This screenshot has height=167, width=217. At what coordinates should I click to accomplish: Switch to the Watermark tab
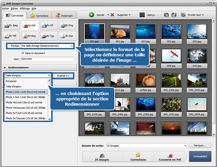tap(65, 15)
